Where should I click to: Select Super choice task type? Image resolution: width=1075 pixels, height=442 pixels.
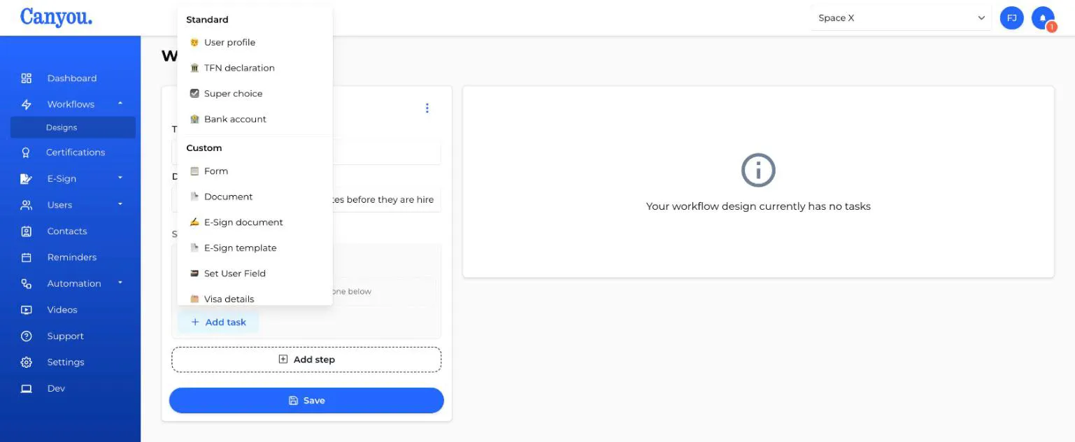[255, 94]
